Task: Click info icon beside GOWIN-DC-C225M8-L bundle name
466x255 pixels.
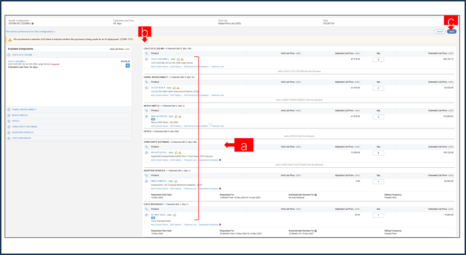Action: coord(33,24)
